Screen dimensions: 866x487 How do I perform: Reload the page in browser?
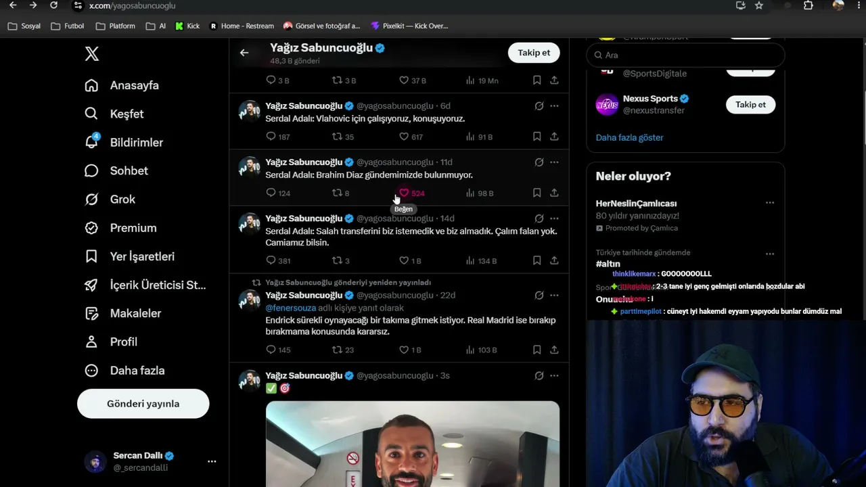(54, 5)
